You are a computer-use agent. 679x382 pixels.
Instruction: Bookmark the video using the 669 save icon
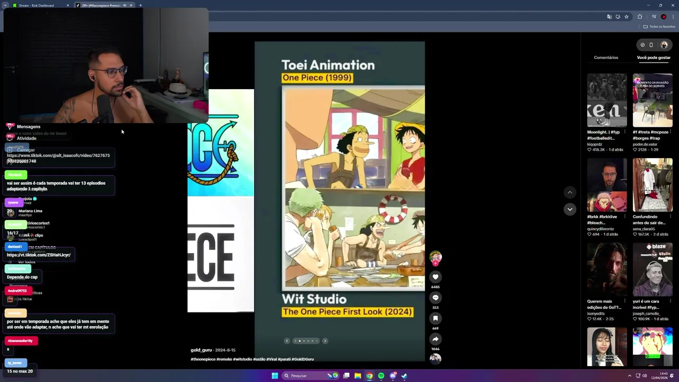point(436,318)
